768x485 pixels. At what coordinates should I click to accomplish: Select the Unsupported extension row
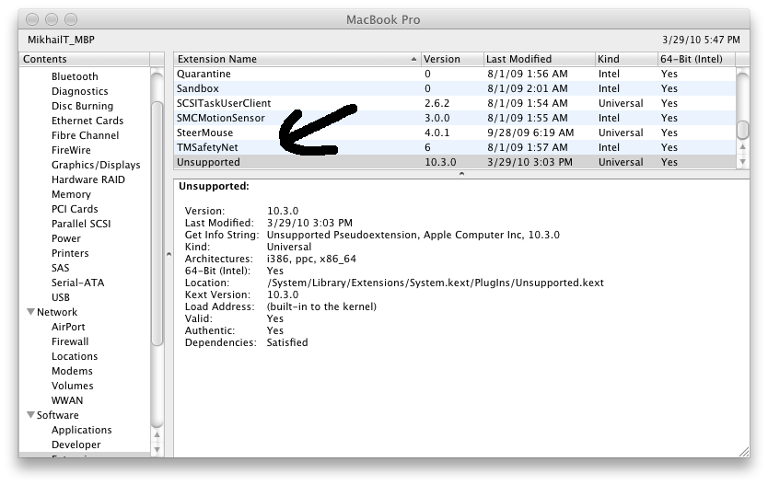455,161
